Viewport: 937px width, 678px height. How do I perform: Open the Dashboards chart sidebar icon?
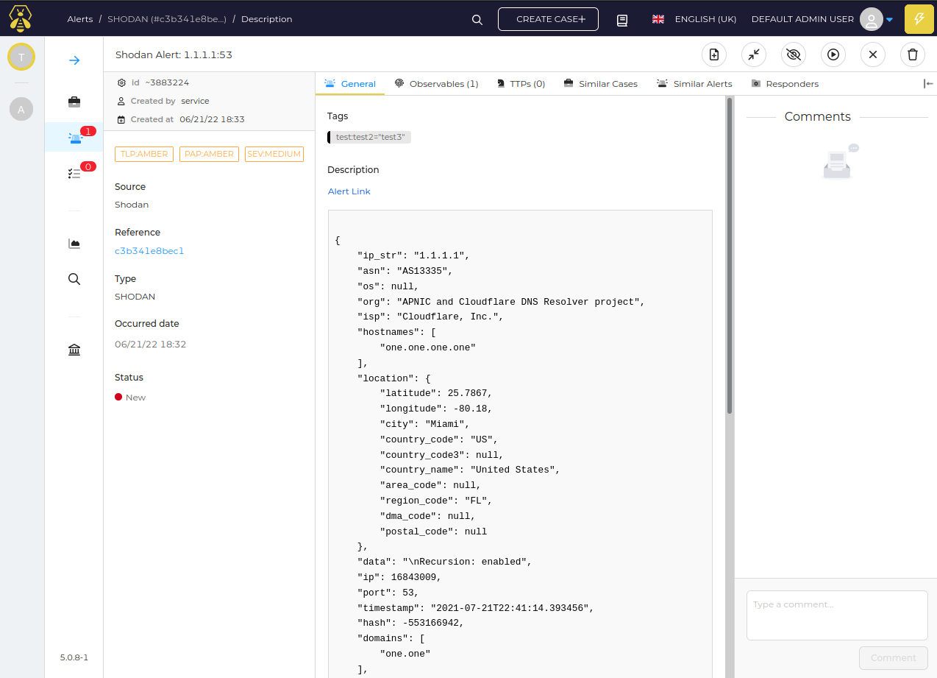tap(74, 243)
